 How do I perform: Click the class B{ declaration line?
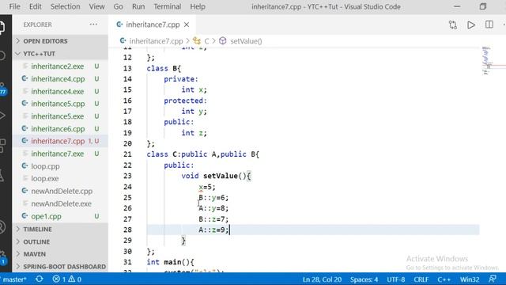(x=164, y=68)
